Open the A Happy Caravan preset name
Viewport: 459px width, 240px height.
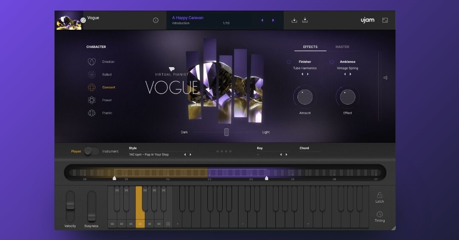(188, 17)
